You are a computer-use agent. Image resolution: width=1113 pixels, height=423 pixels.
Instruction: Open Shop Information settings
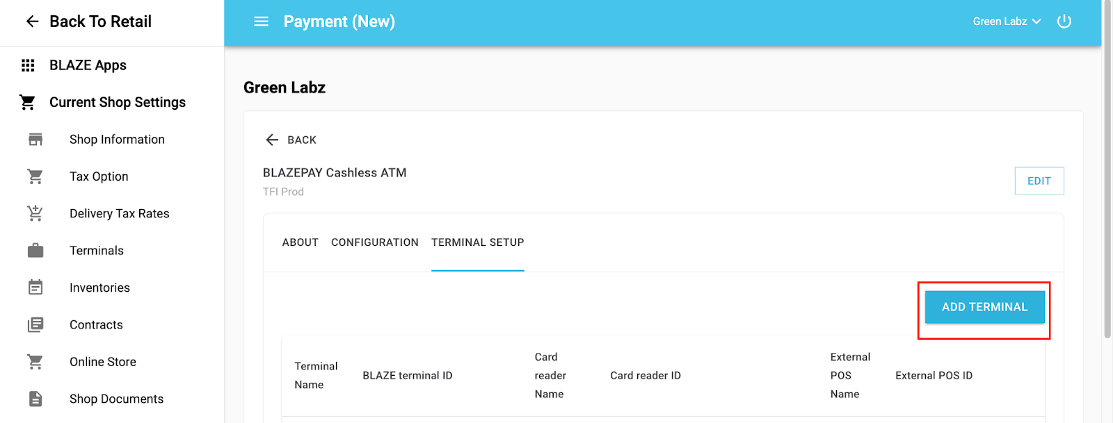117,140
